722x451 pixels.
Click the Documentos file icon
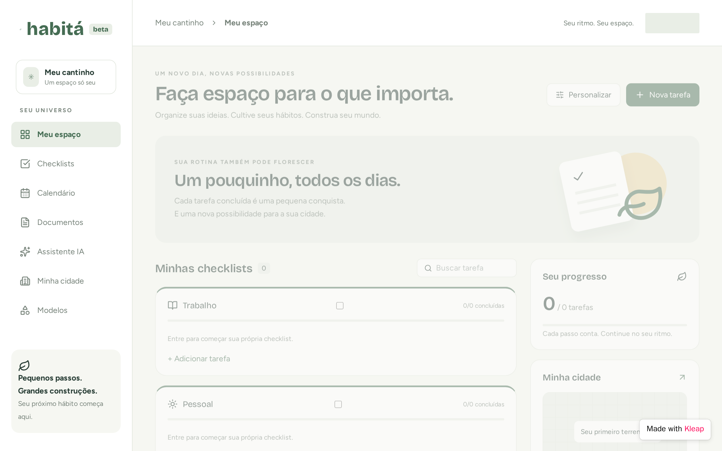(25, 222)
